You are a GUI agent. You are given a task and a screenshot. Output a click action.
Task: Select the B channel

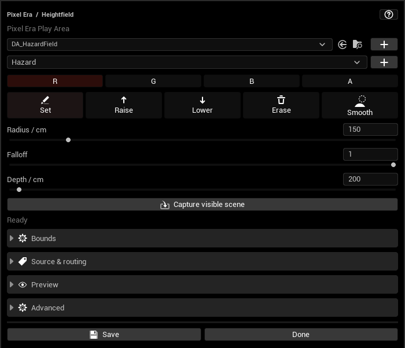click(x=252, y=82)
